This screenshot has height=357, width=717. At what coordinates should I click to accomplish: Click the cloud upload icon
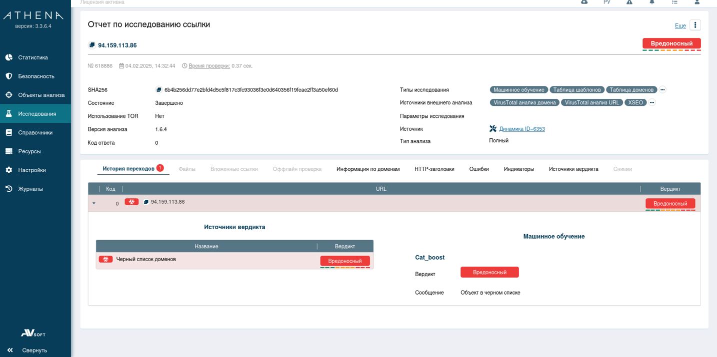(584, 2)
